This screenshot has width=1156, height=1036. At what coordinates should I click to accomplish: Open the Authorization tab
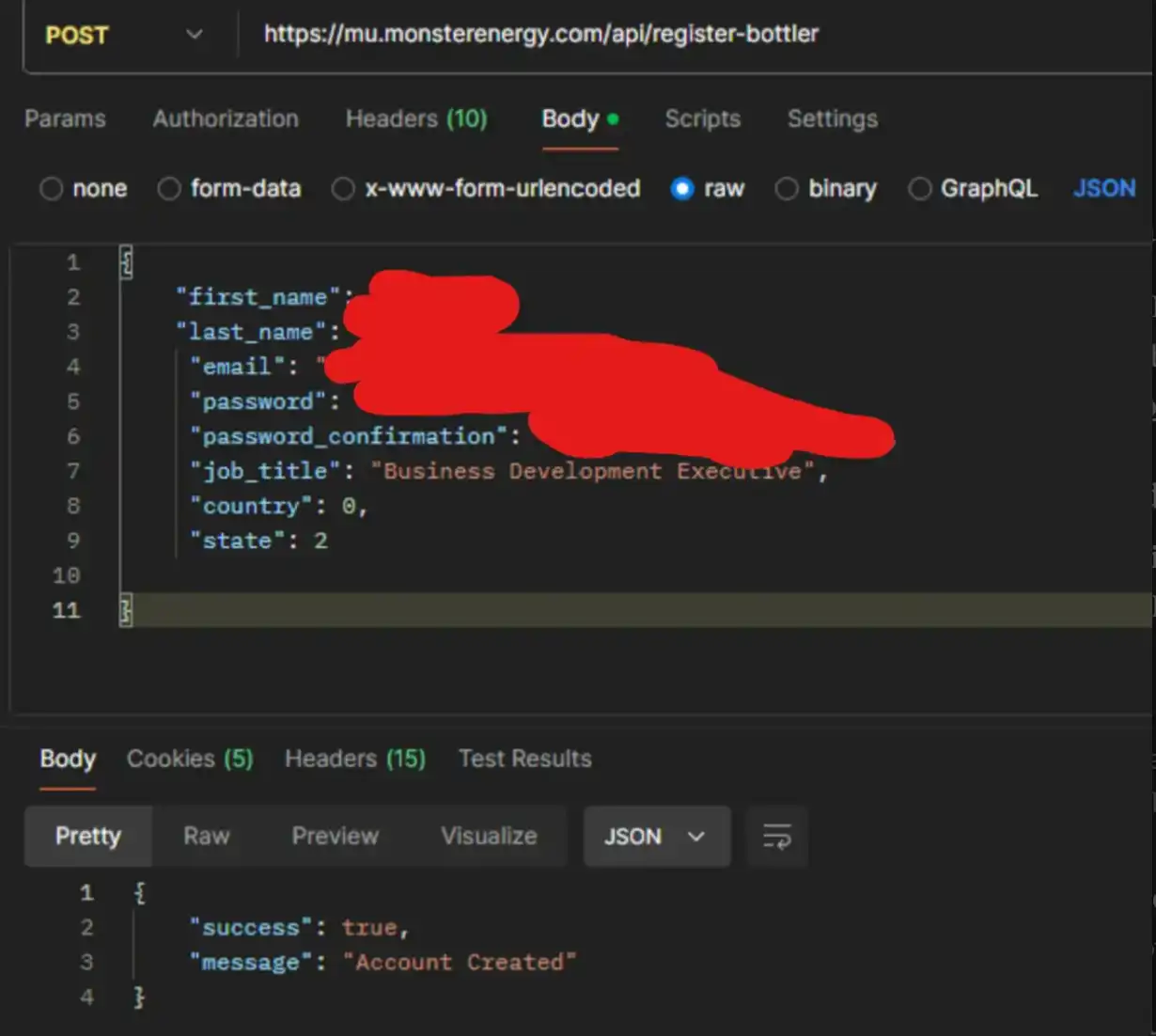click(226, 119)
